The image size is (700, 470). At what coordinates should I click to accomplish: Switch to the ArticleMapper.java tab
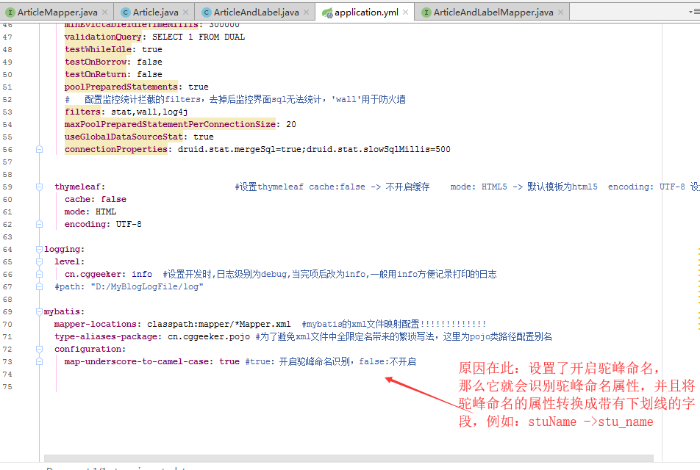pos(56,12)
